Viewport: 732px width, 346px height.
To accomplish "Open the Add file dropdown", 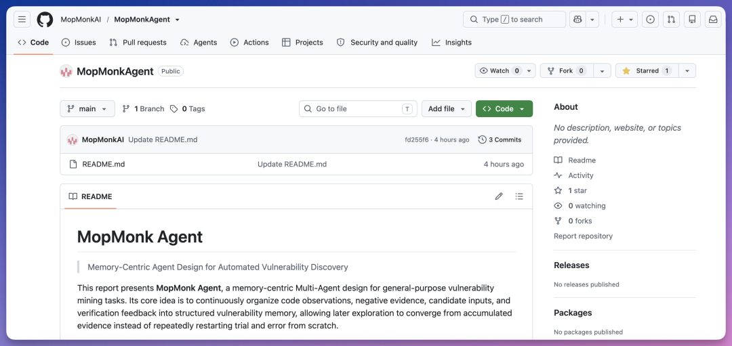I will [x=446, y=108].
